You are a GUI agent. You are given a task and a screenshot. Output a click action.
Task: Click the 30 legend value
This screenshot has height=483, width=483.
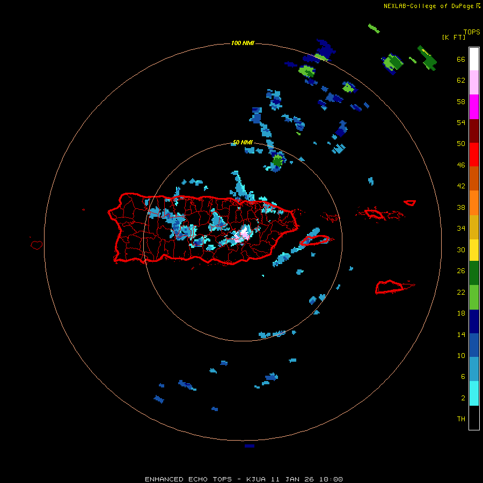click(x=461, y=250)
